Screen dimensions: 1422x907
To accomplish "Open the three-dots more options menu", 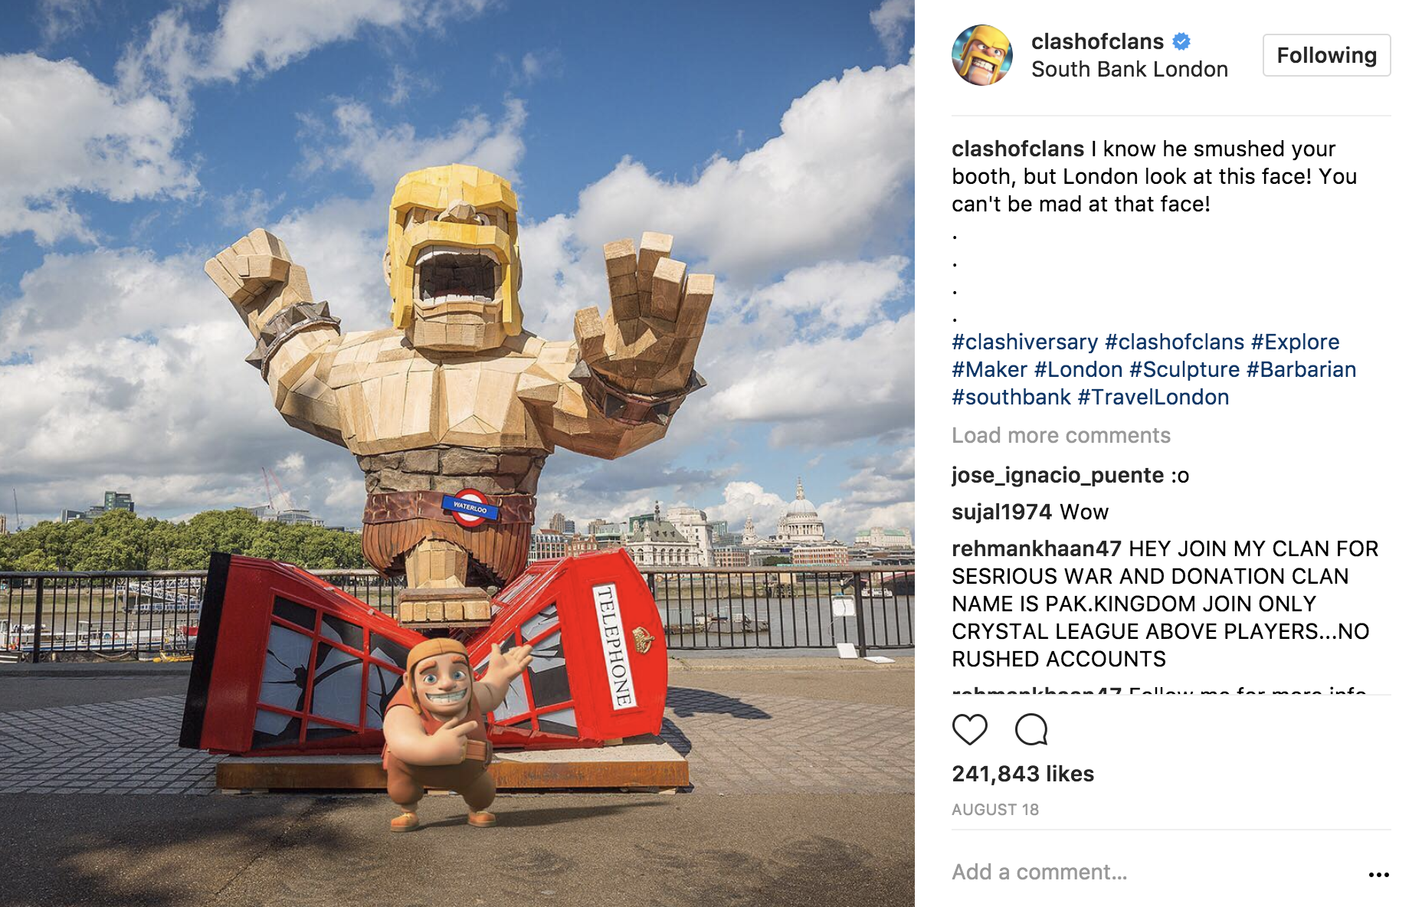I will (x=1378, y=875).
